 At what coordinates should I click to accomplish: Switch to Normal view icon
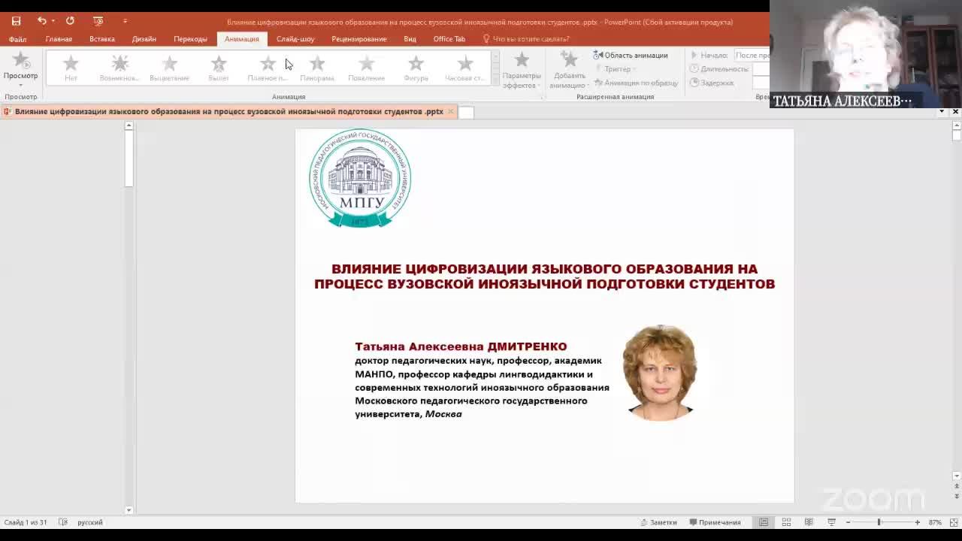[x=764, y=522]
